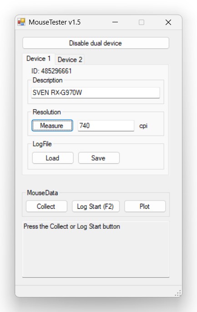
Task: Switch to the Device 1 tab
Action: coord(39,59)
